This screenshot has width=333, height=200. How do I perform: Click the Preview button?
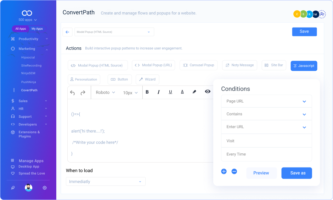coord(261,173)
